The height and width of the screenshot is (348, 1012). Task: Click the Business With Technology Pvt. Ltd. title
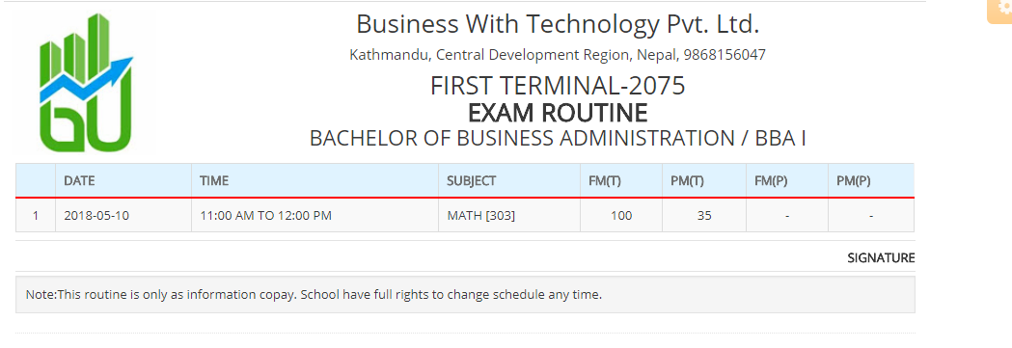pyautogui.click(x=558, y=24)
